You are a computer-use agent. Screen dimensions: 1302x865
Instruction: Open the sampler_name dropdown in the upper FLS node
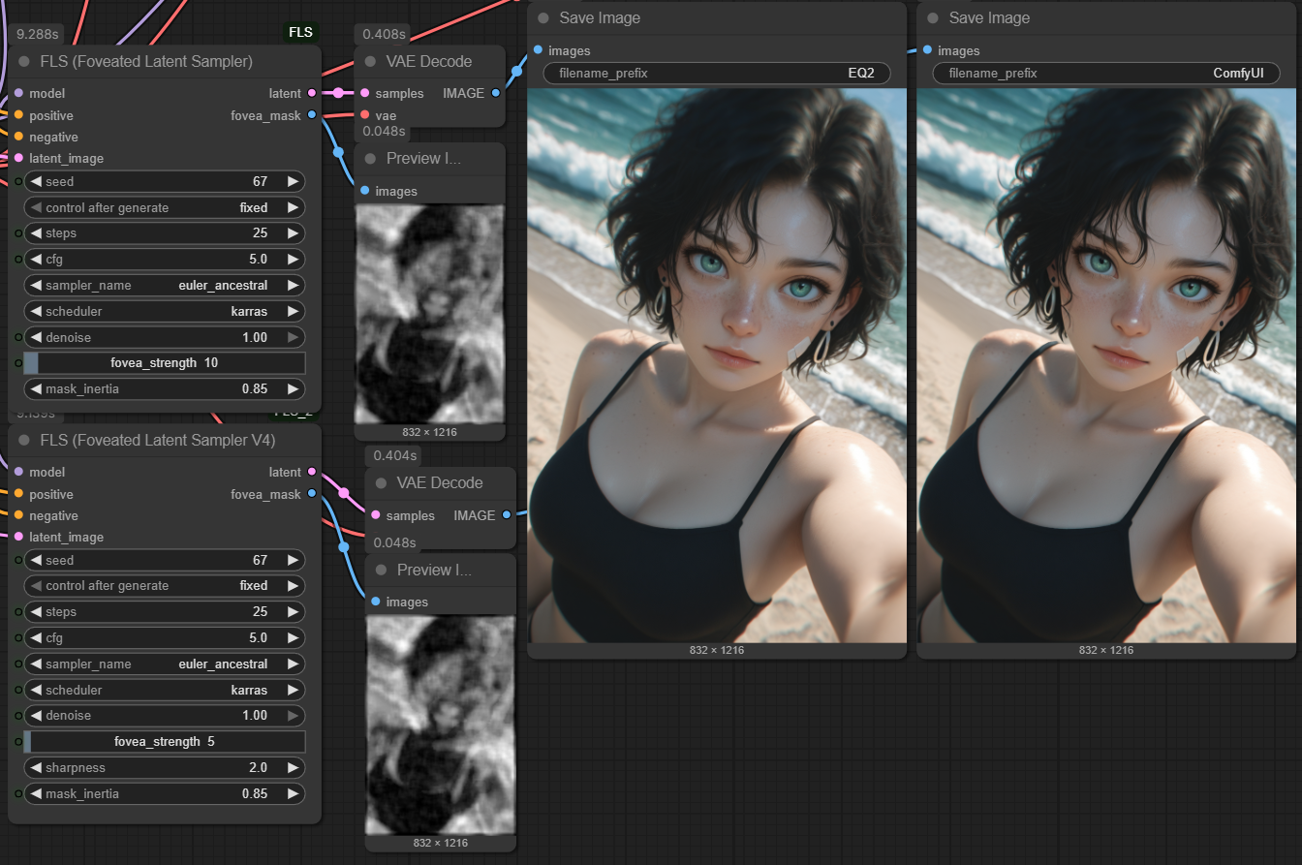[164, 286]
